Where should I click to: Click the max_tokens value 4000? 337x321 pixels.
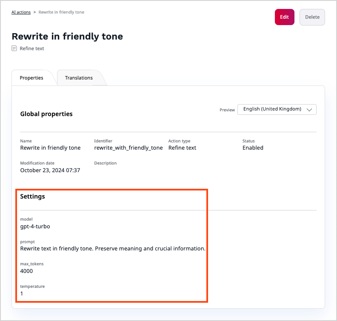point(26,271)
